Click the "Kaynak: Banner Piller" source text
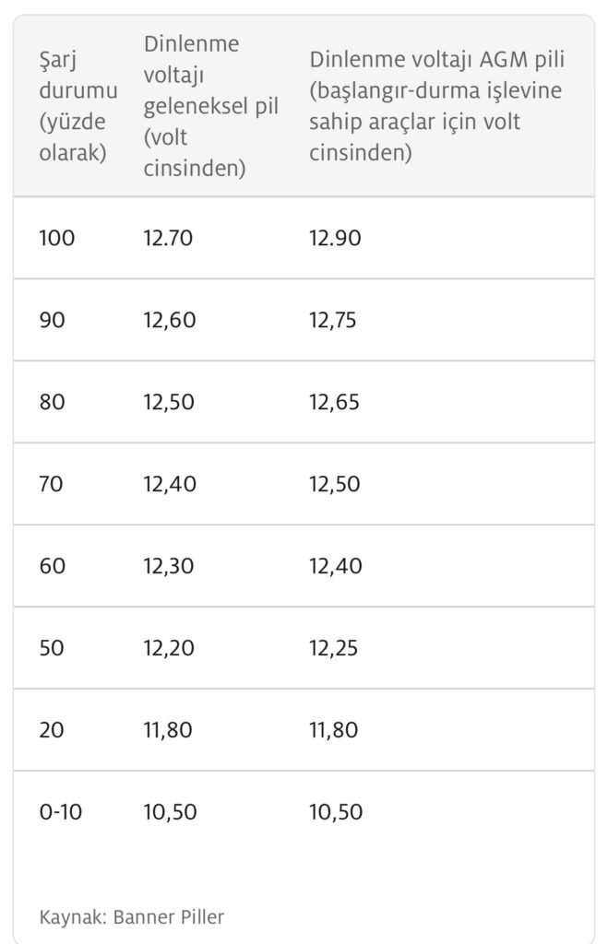Screen dimensions: 608x944 pyautogui.click(x=131, y=916)
